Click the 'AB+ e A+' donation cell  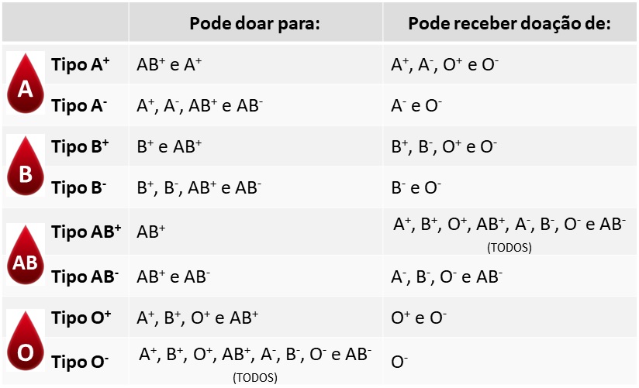tap(169, 64)
